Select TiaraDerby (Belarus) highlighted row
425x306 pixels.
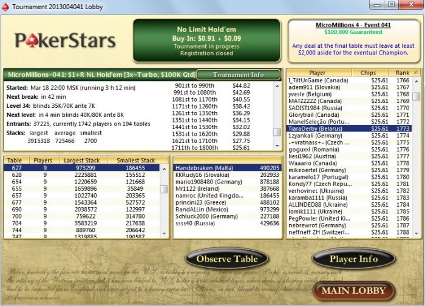349,128
